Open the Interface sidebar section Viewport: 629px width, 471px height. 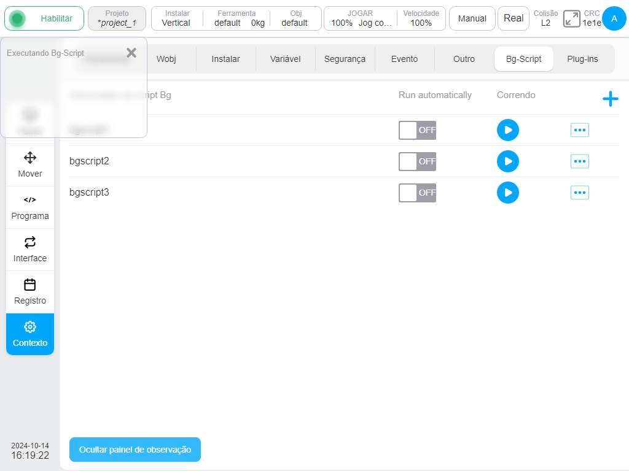tap(30, 250)
